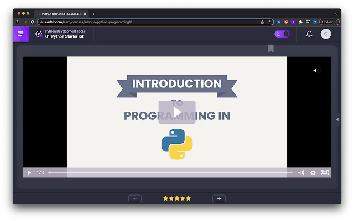Click the Update browser button
The image size is (354, 221).
pyautogui.click(x=330, y=22)
